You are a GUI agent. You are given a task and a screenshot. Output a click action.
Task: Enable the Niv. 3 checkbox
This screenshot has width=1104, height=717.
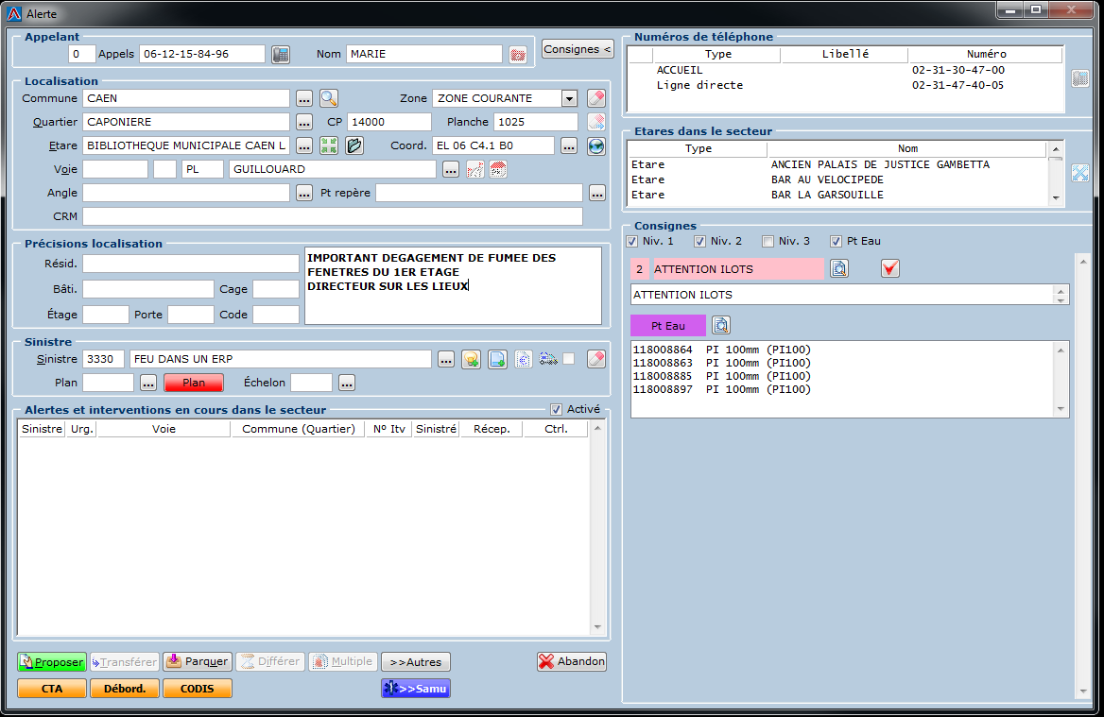pos(768,241)
